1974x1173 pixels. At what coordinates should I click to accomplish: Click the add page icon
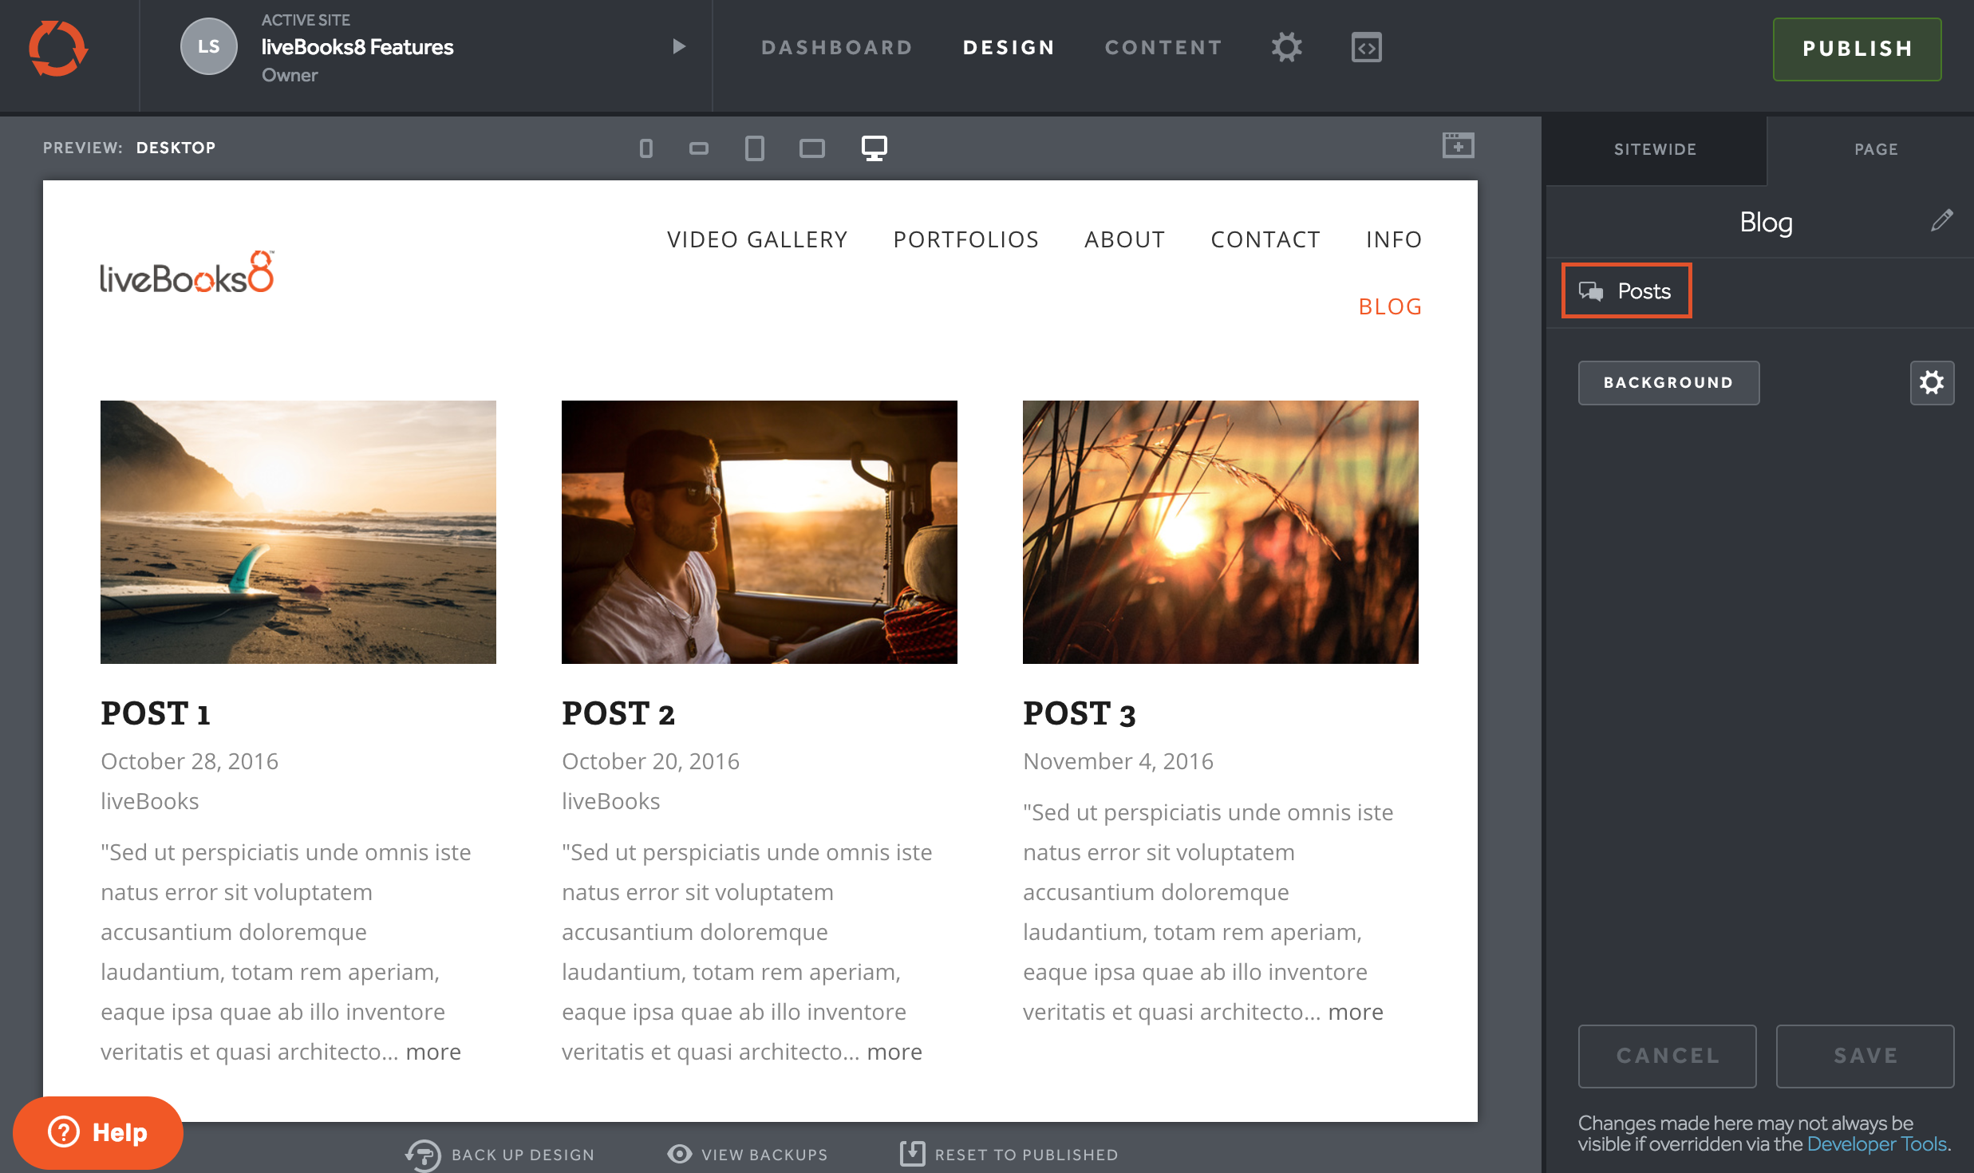[1458, 146]
